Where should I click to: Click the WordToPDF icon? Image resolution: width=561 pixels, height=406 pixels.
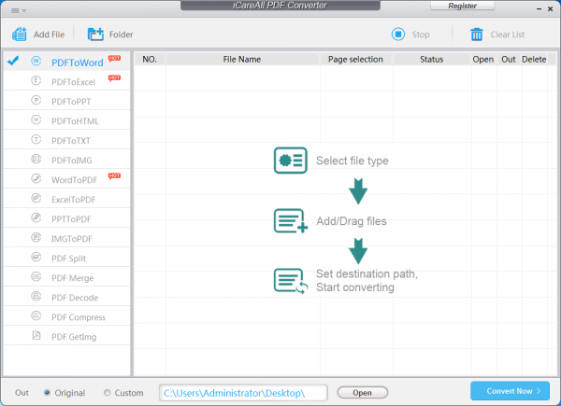point(36,178)
